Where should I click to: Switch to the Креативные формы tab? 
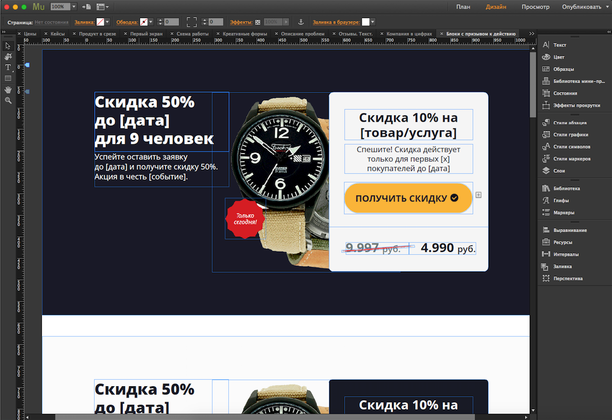tap(245, 34)
